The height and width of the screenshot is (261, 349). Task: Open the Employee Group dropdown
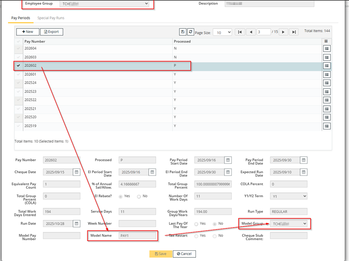pos(104,4)
